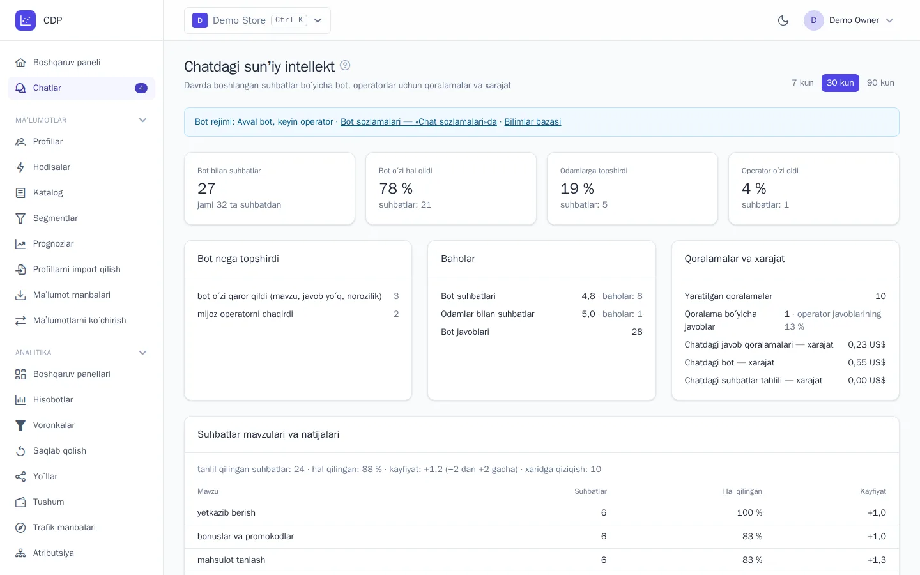
Task: Open the Bilimlar bazasi link
Action: click(x=533, y=122)
